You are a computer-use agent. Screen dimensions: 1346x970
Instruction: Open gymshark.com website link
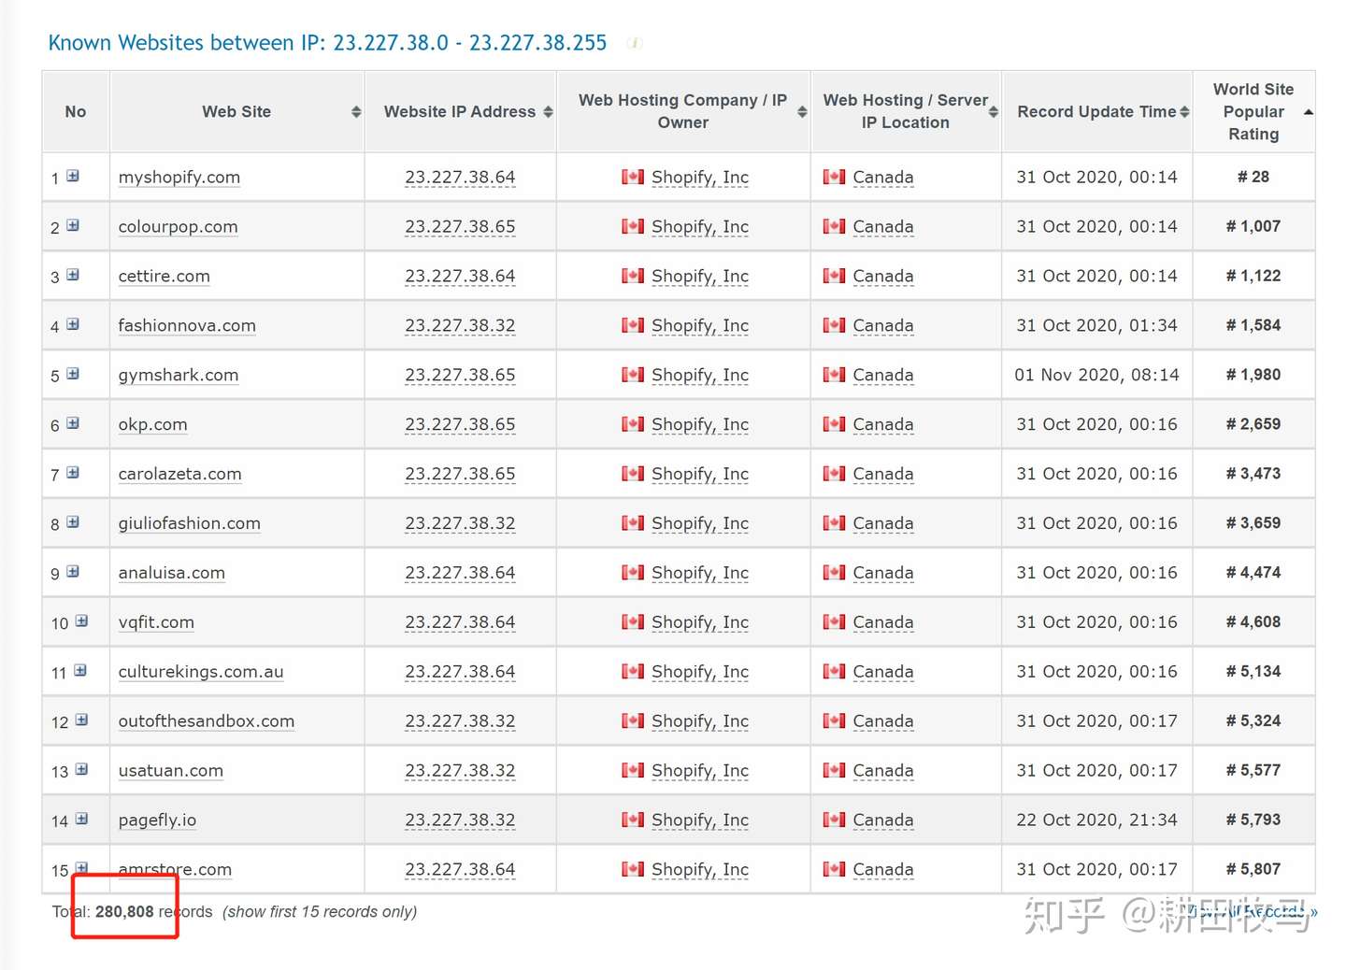click(179, 376)
